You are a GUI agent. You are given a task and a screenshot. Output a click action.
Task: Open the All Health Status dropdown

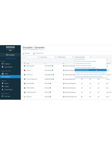66,57
